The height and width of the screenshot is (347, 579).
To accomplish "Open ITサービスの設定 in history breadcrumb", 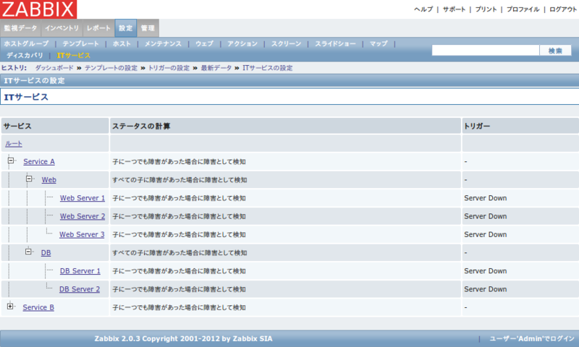I will click(x=267, y=68).
